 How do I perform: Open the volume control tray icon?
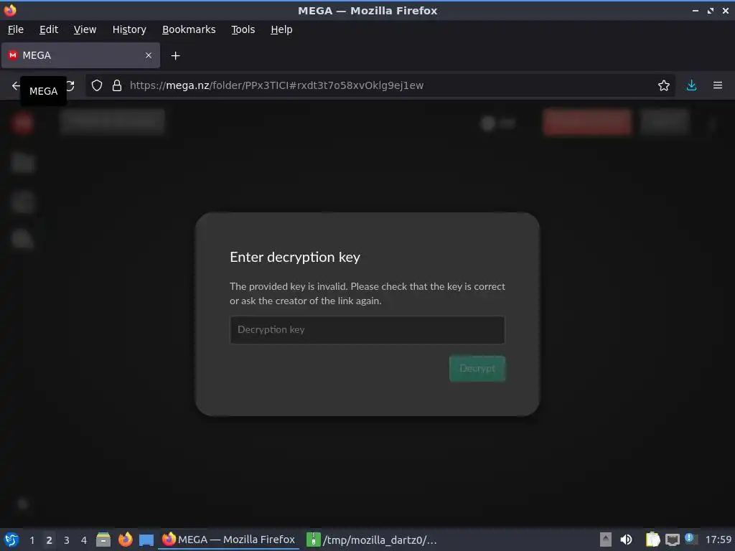(626, 540)
